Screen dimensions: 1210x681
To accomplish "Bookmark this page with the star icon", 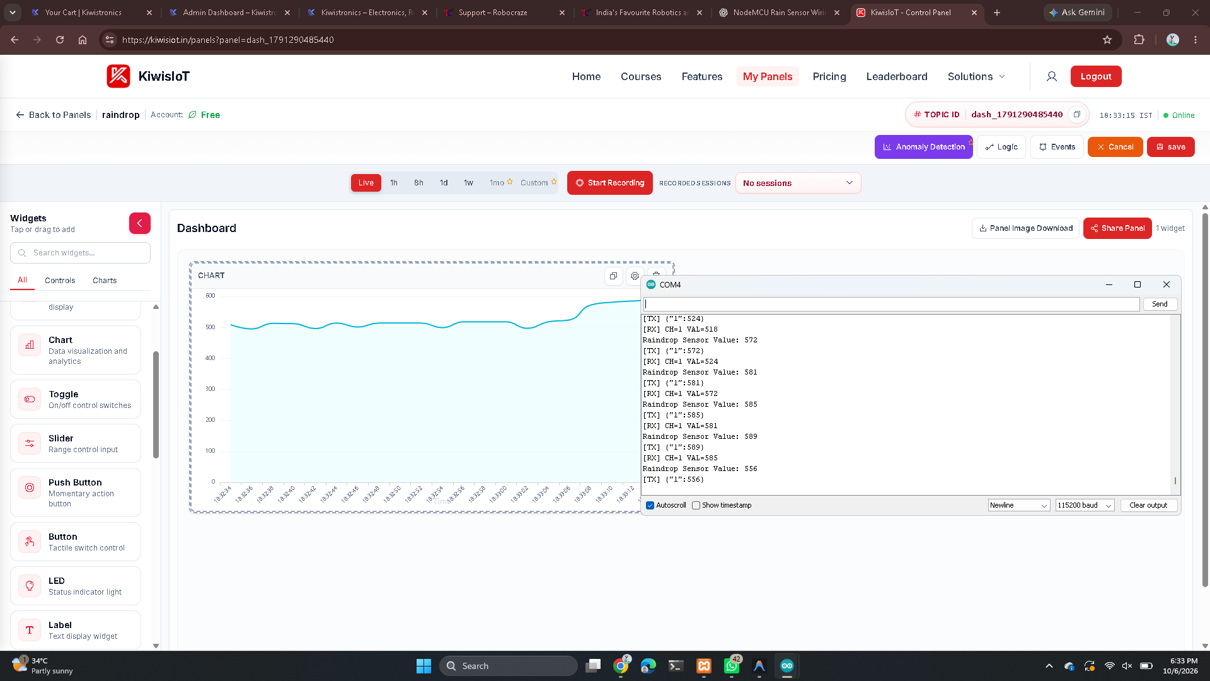I will click(1107, 40).
